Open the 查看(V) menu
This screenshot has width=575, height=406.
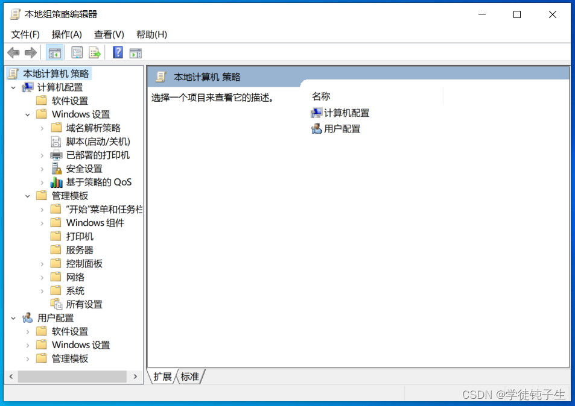click(109, 34)
